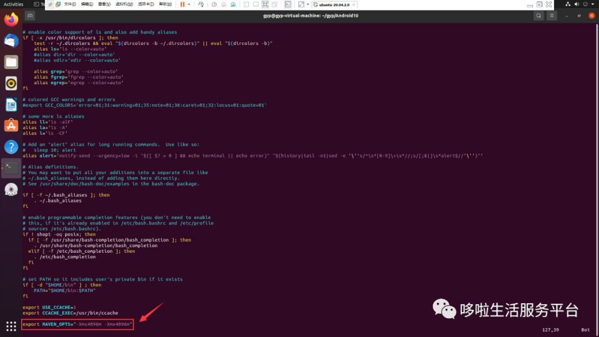Viewport: 599px width, 337px height.
Task: Expand the system menu arrow in the top bar
Action: point(593,4)
